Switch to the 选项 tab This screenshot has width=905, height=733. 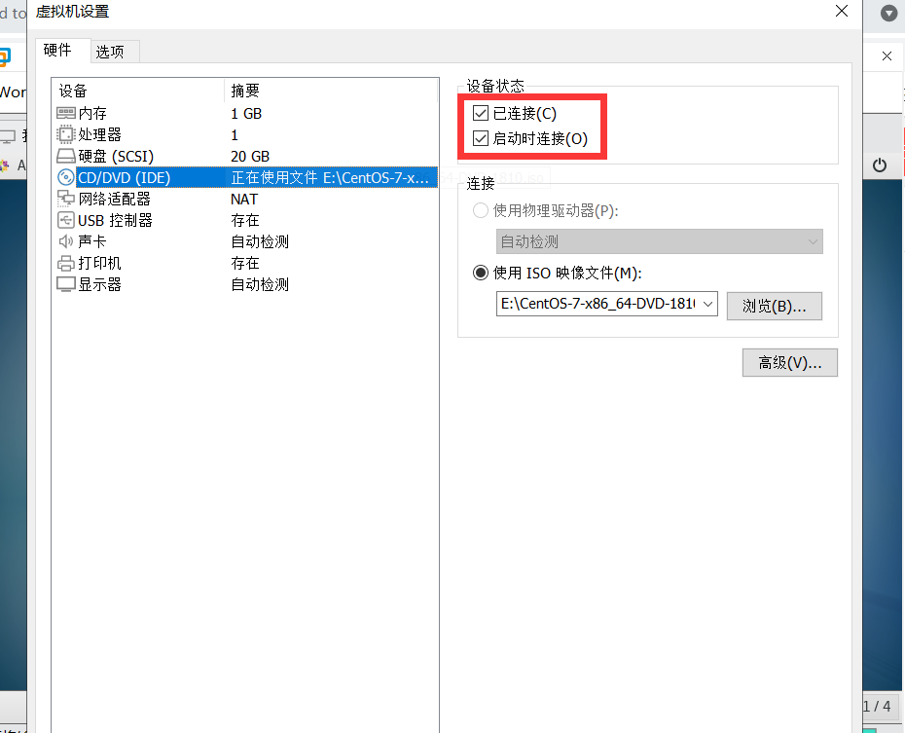[113, 51]
